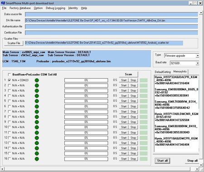Click the vertical scrollbar down arrow
Viewport: 204px width, 172px height.
click(x=201, y=165)
